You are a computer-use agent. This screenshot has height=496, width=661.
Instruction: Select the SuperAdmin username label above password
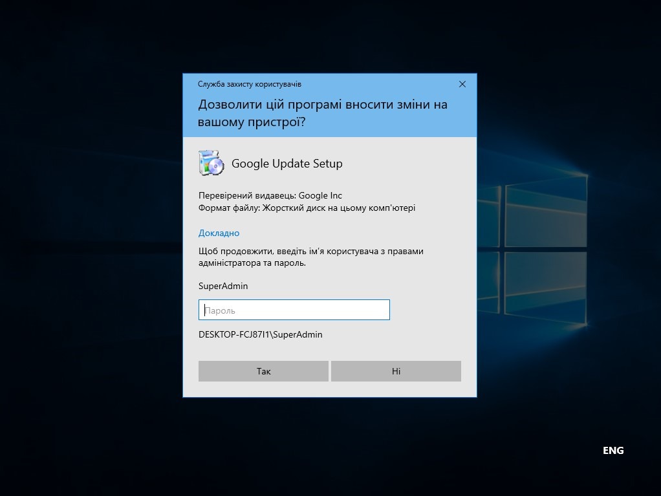pyautogui.click(x=223, y=286)
